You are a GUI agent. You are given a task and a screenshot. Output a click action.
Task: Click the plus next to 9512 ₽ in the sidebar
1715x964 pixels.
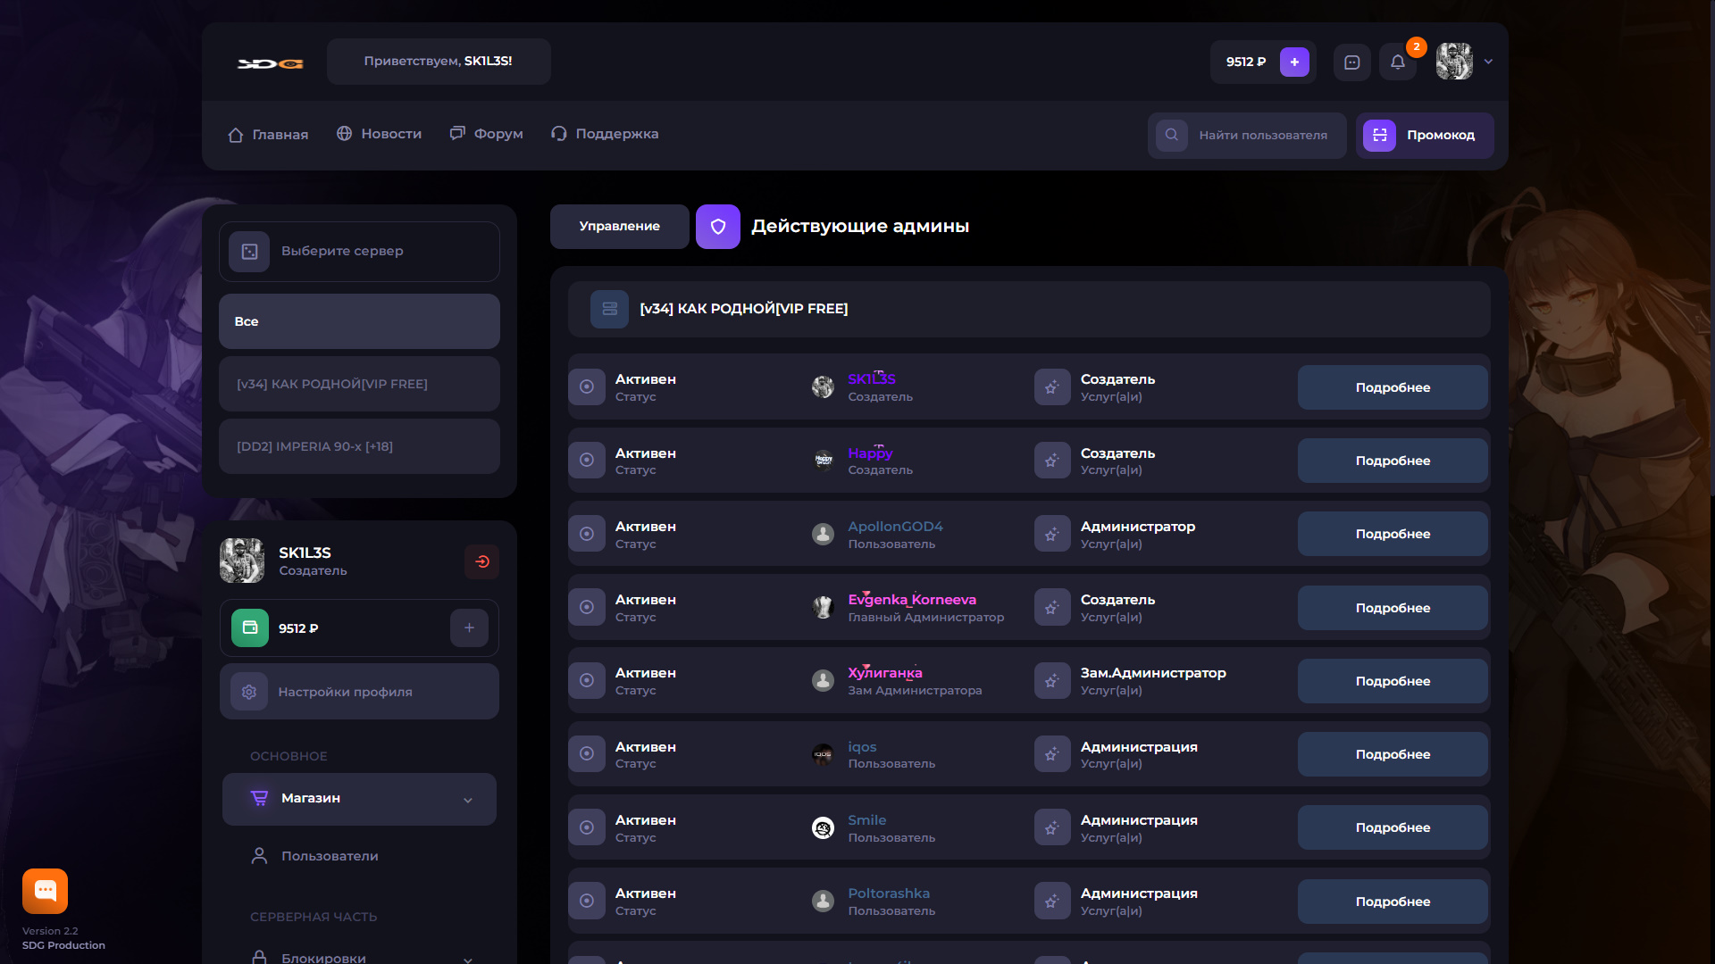[x=469, y=627]
